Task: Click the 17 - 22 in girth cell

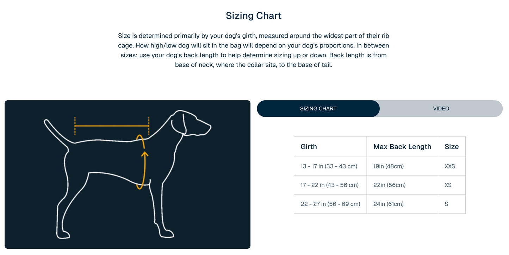Action: (x=329, y=185)
